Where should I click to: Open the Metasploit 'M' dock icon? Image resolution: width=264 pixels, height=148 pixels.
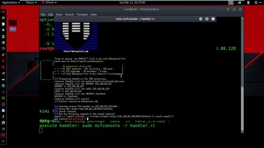pos(3,30)
